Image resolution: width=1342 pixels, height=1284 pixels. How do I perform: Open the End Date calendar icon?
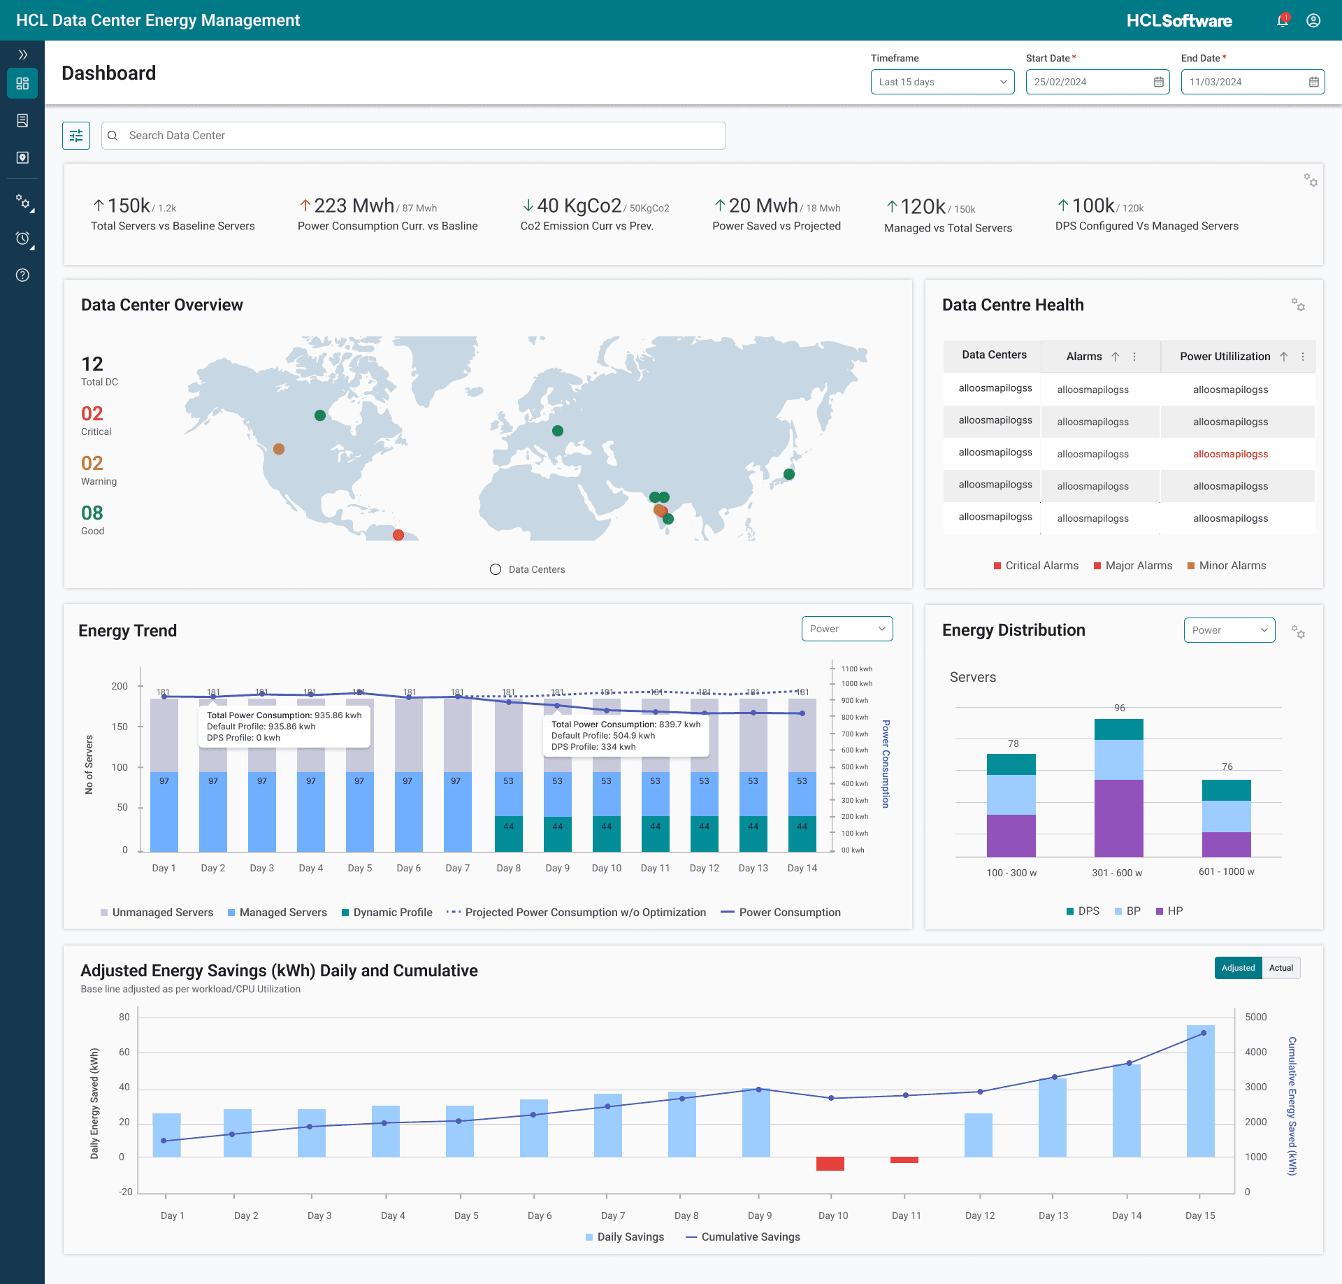(1313, 82)
